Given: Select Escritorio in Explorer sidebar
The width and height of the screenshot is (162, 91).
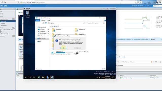Looking at the screenshot, I should (42, 29).
